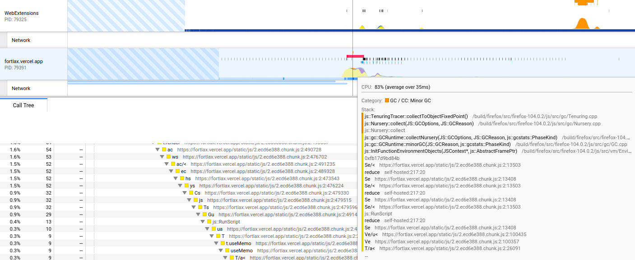The height and width of the screenshot is (260, 635).
Task: Select the fortlax.vercel.app track label
Action: pos(23,61)
